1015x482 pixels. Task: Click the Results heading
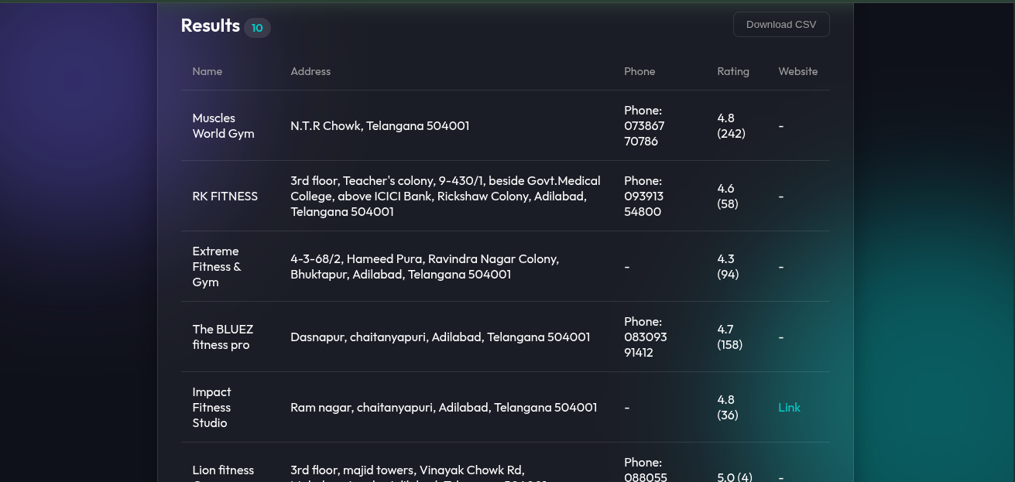(x=211, y=26)
